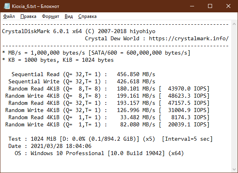Maximize the Notepad window
The image size is (238, 173).
(210, 6)
